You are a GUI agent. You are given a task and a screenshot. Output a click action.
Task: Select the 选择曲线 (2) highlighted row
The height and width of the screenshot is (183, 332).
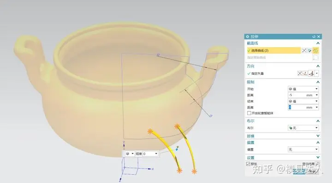(x=273, y=50)
